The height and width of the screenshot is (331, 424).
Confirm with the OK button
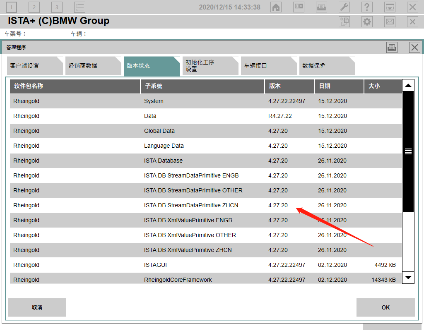(x=385, y=307)
